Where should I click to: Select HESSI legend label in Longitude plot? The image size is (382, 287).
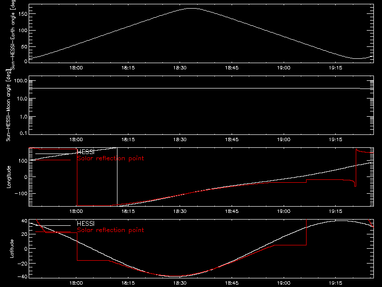tap(85, 152)
